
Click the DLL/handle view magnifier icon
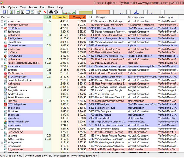click(33, 12)
